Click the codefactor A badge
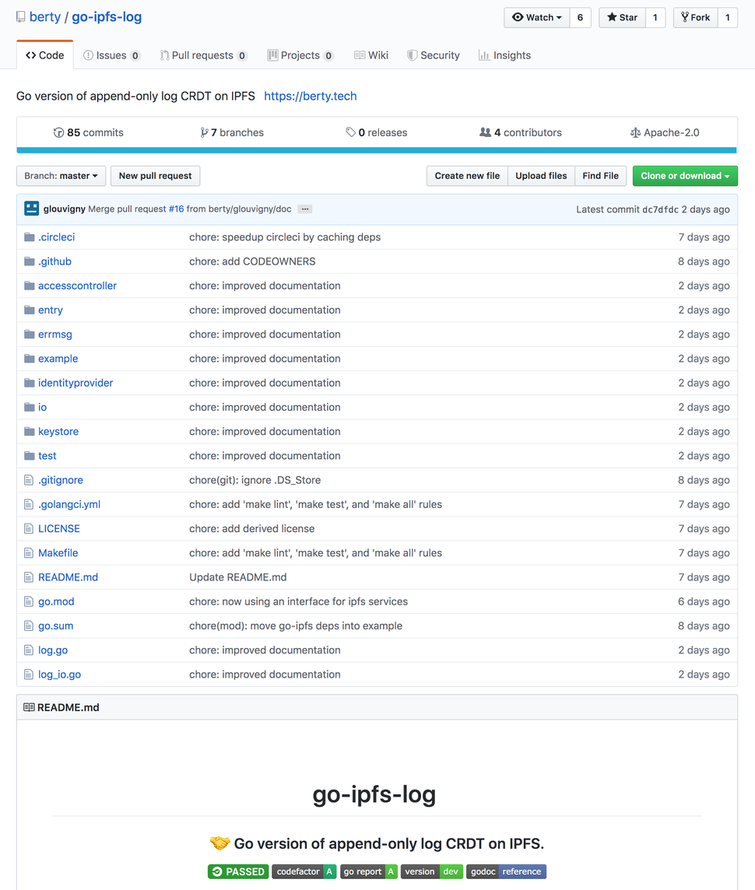Viewport: 755px width, 890px height. pos(304,871)
